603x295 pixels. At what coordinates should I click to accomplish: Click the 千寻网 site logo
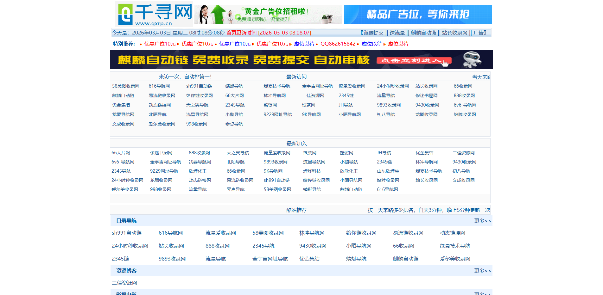click(x=154, y=14)
